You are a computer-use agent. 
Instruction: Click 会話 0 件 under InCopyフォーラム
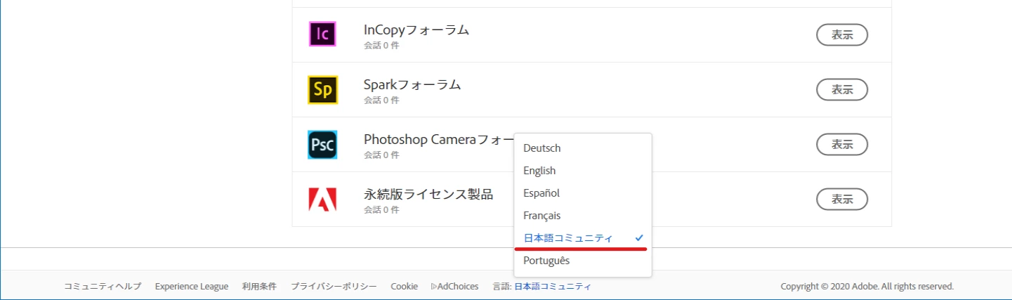[x=381, y=45]
